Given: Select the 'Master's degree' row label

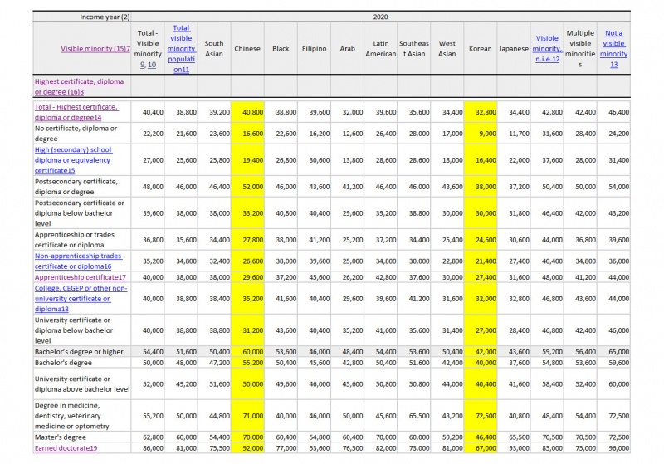Looking at the screenshot, I should [x=59, y=437].
